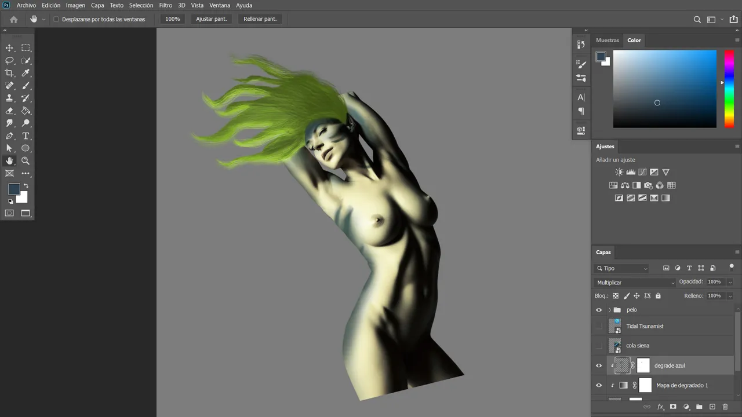Add a Curves adjustment
742x417 pixels.
pyautogui.click(x=642, y=172)
